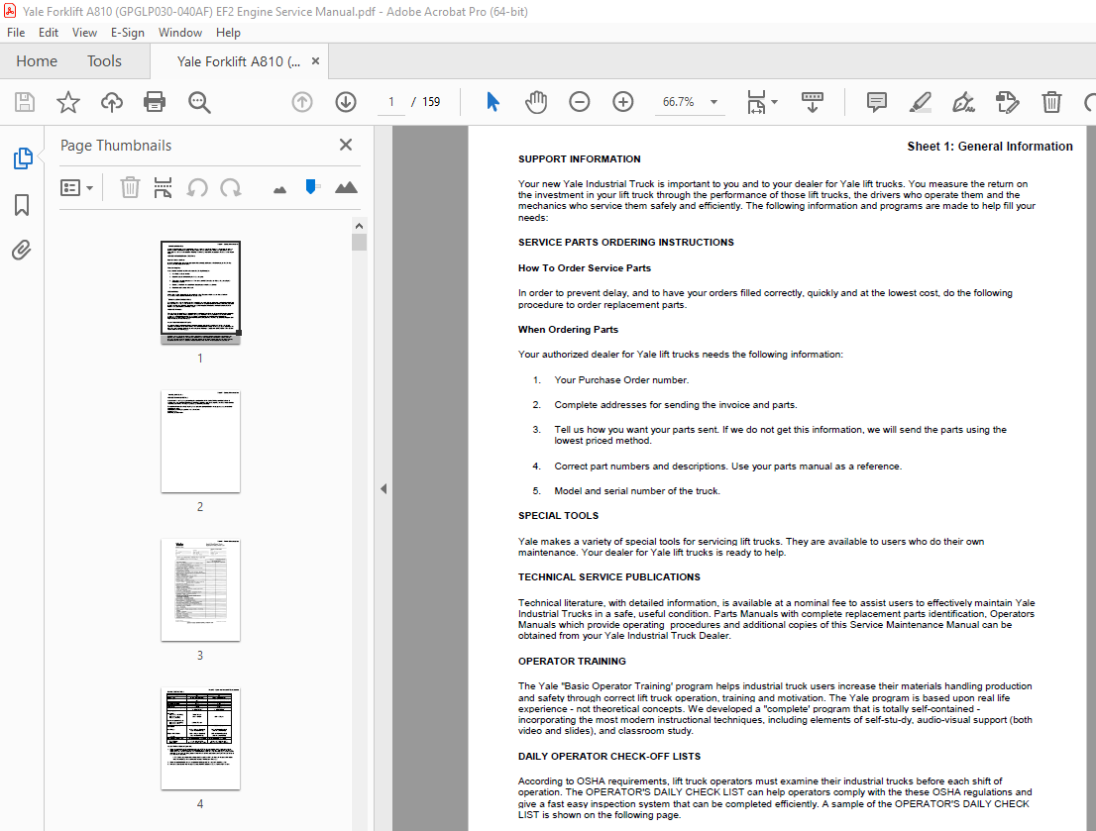Click the toolbar Delete trash icon
This screenshot has width=1096, height=831.
click(x=1051, y=102)
